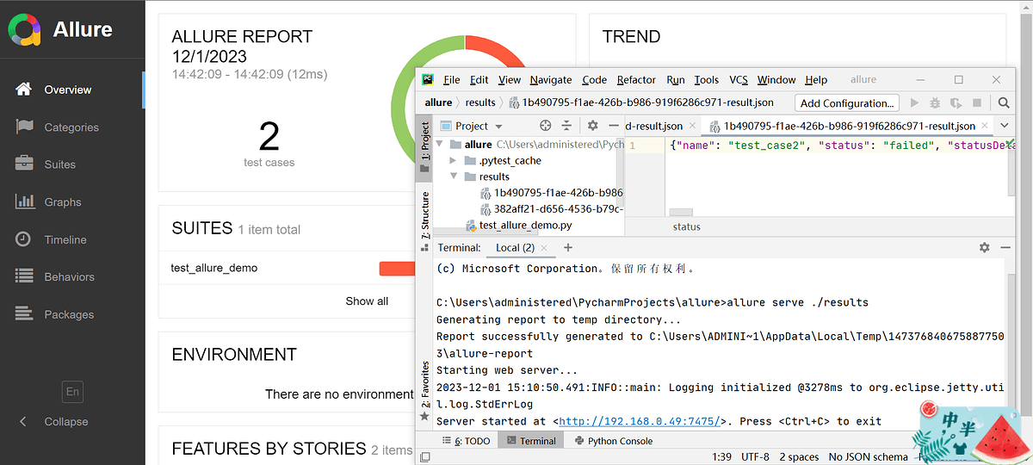
Task: Open Project panel settings gear icon
Action: [592, 126]
